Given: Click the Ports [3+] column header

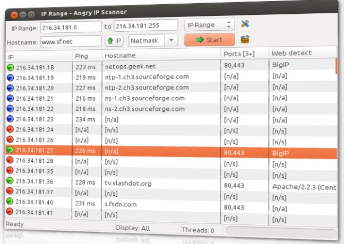Looking at the screenshot, I should [x=244, y=54].
